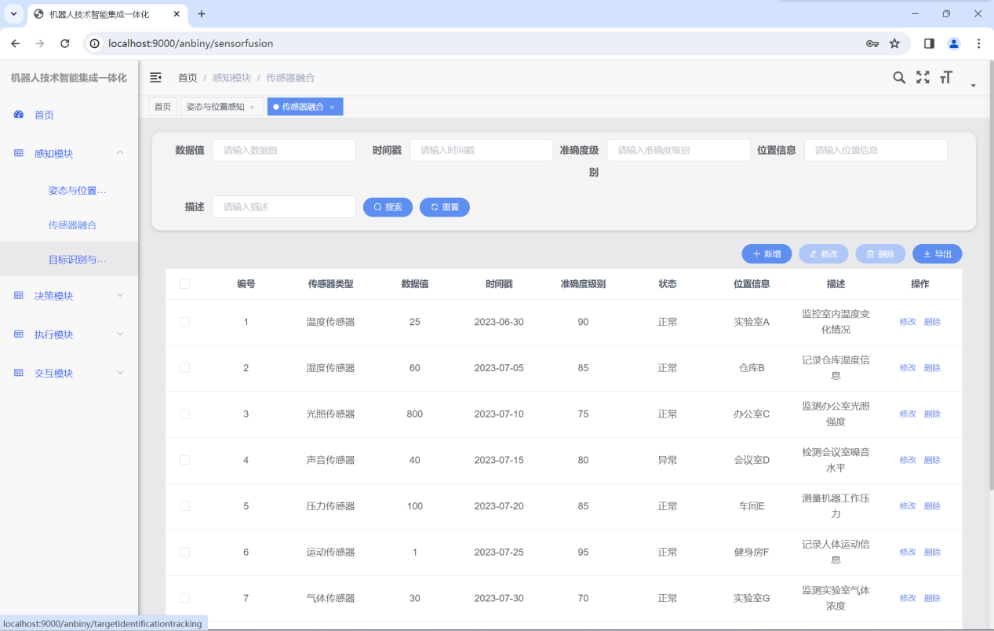Toggle fullscreen mode icon
This screenshot has height=631, width=994.
pyautogui.click(x=923, y=78)
